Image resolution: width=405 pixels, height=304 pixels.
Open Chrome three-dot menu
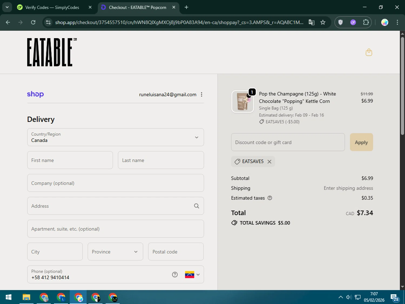pos(397,22)
